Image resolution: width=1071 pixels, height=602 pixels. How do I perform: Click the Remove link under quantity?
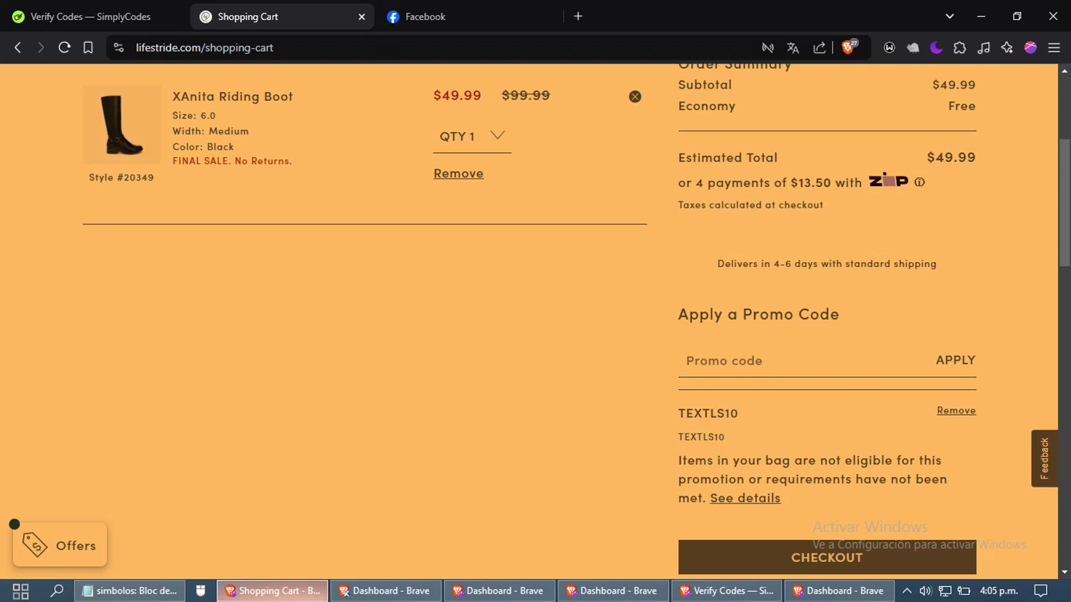(458, 174)
